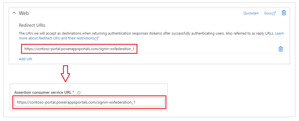Viewport: 299px width, 121px height.
Task: Click into Assertion consumer service URL field
Action: (89, 102)
